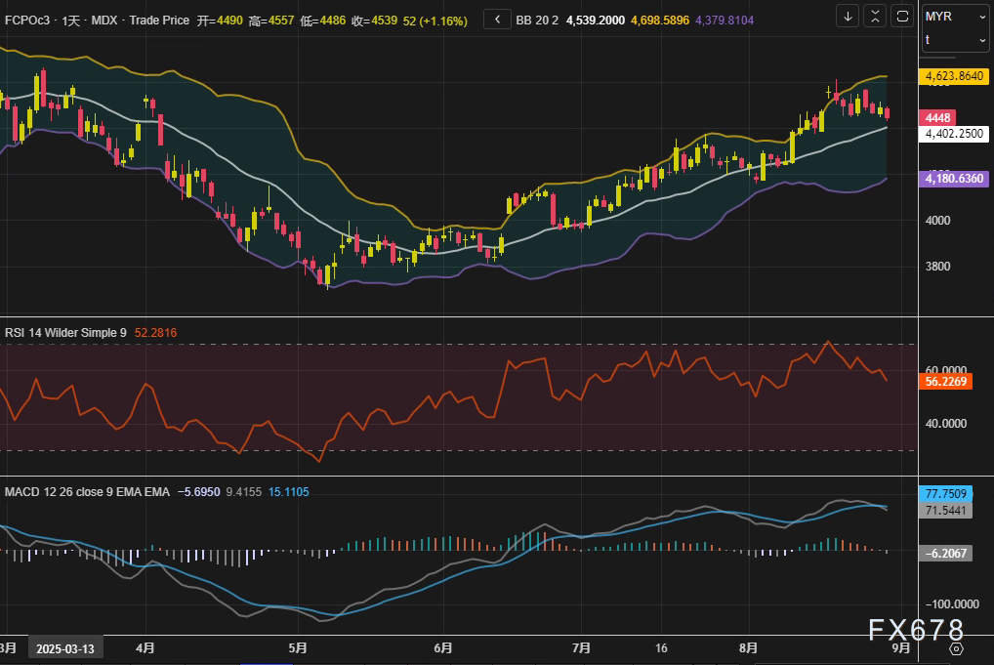Click the collapse-pane double-chevron icon
994x665 pixels.
[876, 16]
